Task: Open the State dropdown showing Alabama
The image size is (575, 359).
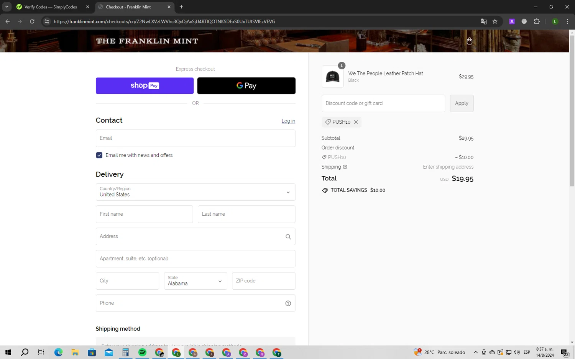Action: tap(195, 281)
